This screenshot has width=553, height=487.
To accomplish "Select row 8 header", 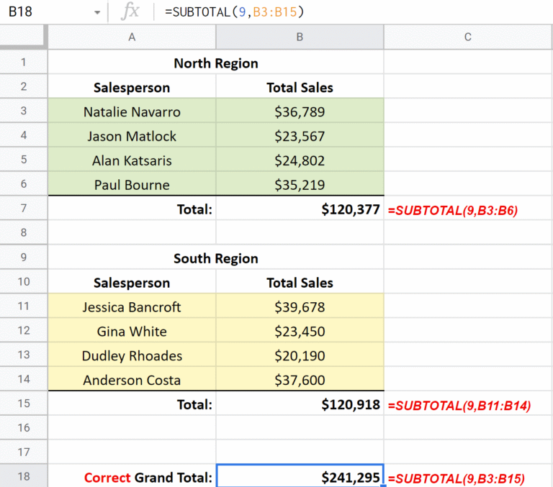I will pyautogui.click(x=23, y=232).
